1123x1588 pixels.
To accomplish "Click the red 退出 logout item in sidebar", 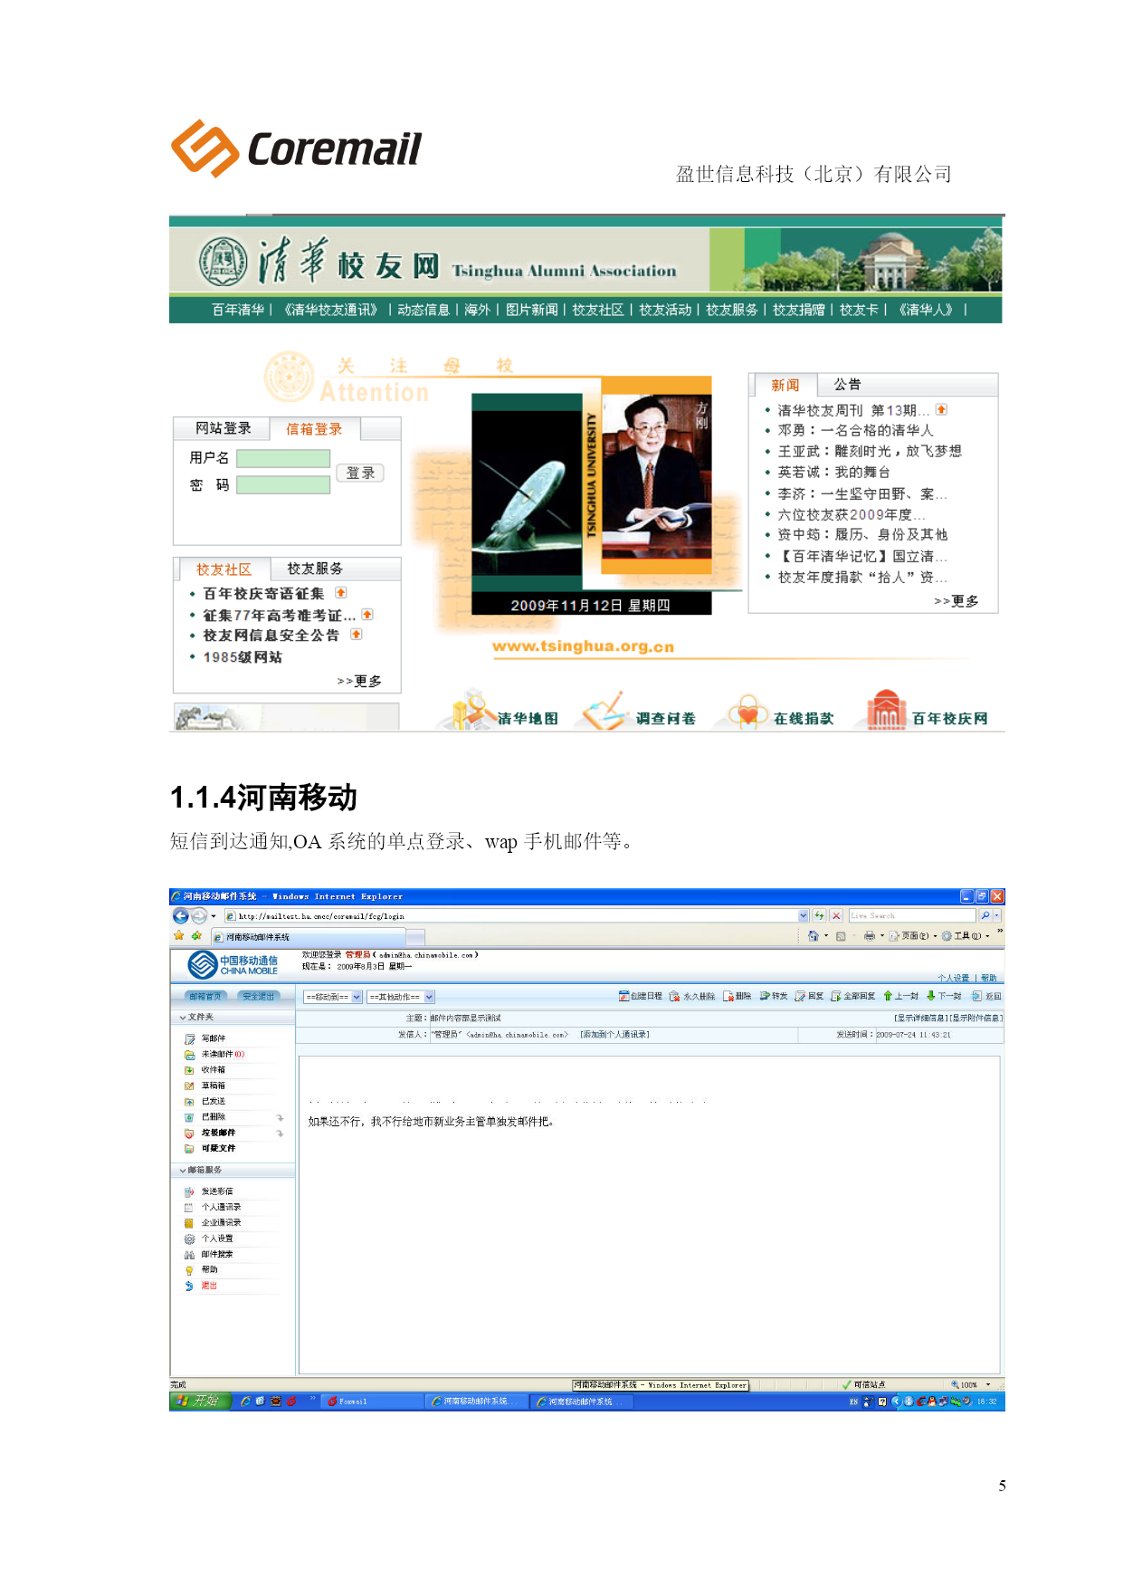I will (x=209, y=1286).
